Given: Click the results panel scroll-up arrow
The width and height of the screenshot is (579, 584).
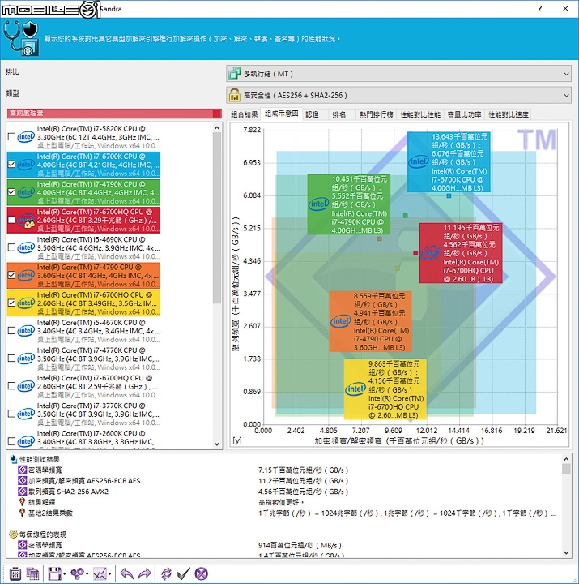Looking at the screenshot, I should (566, 459).
